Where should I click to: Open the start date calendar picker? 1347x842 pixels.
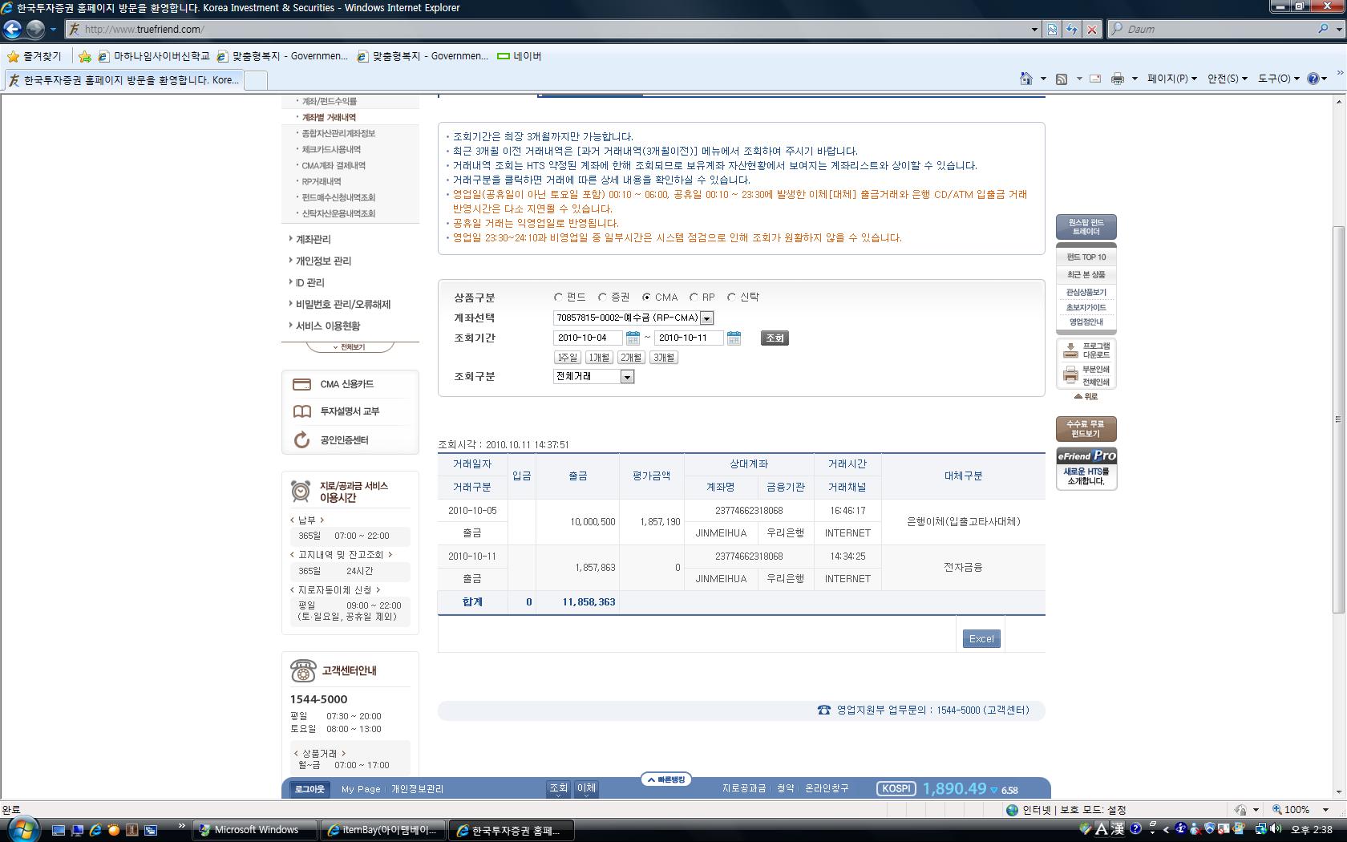(x=633, y=338)
